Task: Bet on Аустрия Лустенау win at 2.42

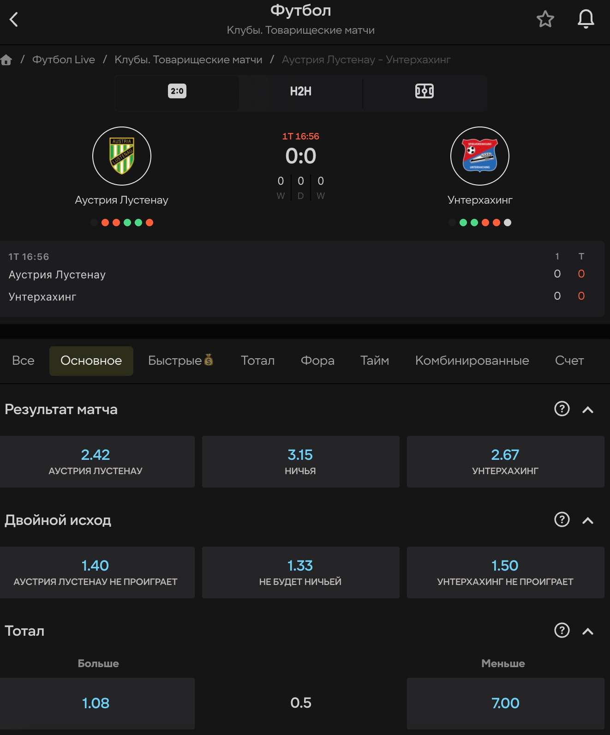Action: click(x=96, y=462)
